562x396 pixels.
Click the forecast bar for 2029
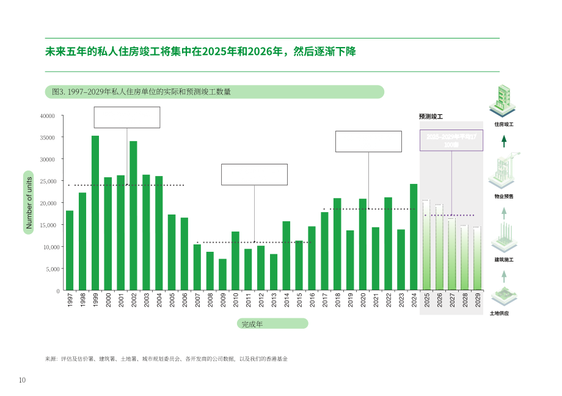[478, 258]
